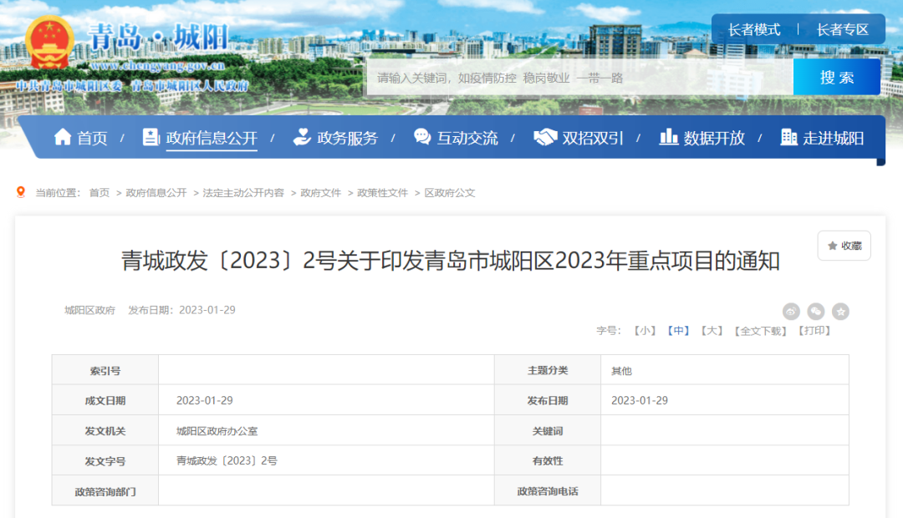
Task: Share the article to WeChat
Action: tap(816, 312)
